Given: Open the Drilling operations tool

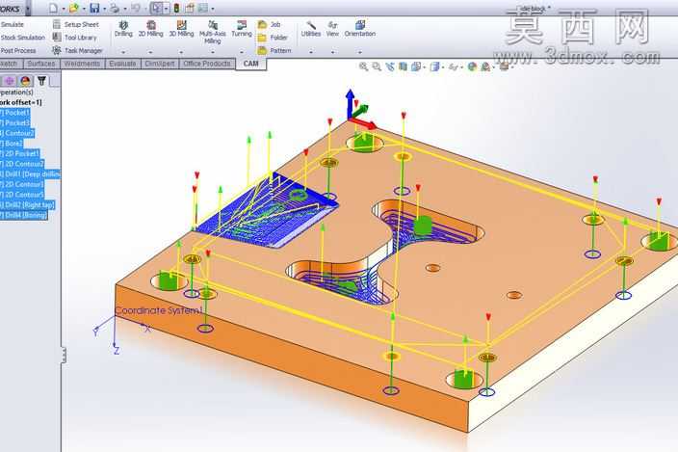Looking at the screenshot, I should coord(123,29).
